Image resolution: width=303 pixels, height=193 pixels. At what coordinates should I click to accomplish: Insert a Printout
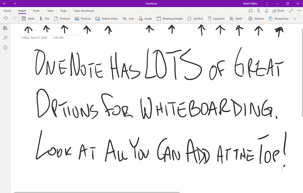(x=62, y=19)
